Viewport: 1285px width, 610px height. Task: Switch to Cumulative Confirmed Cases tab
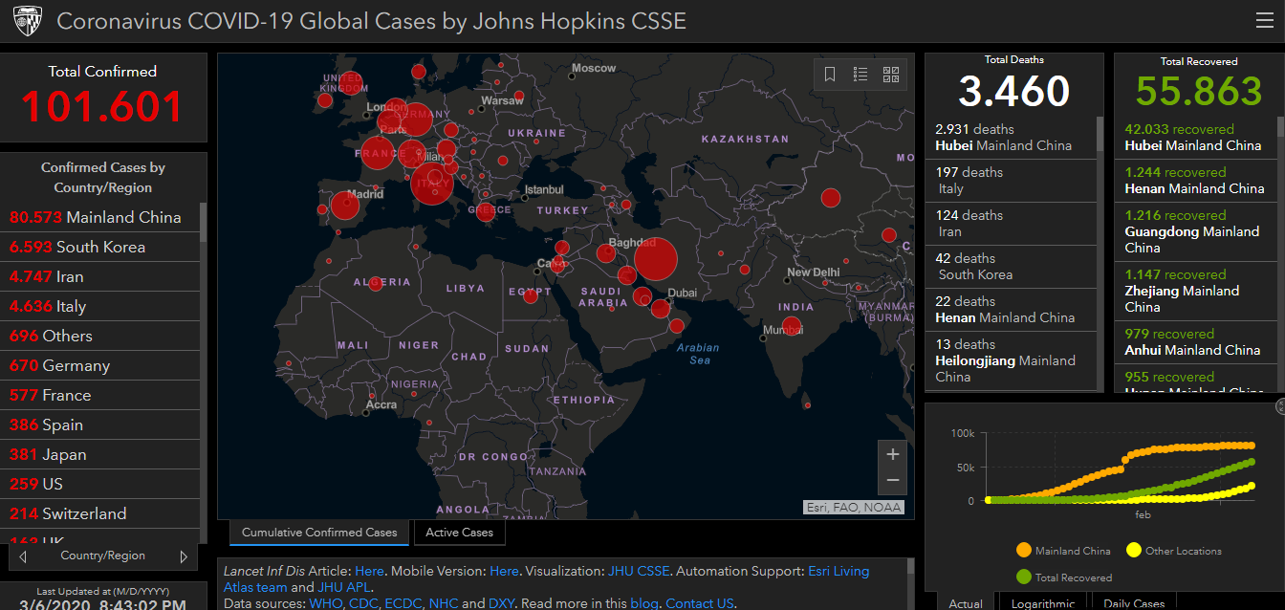319,533
